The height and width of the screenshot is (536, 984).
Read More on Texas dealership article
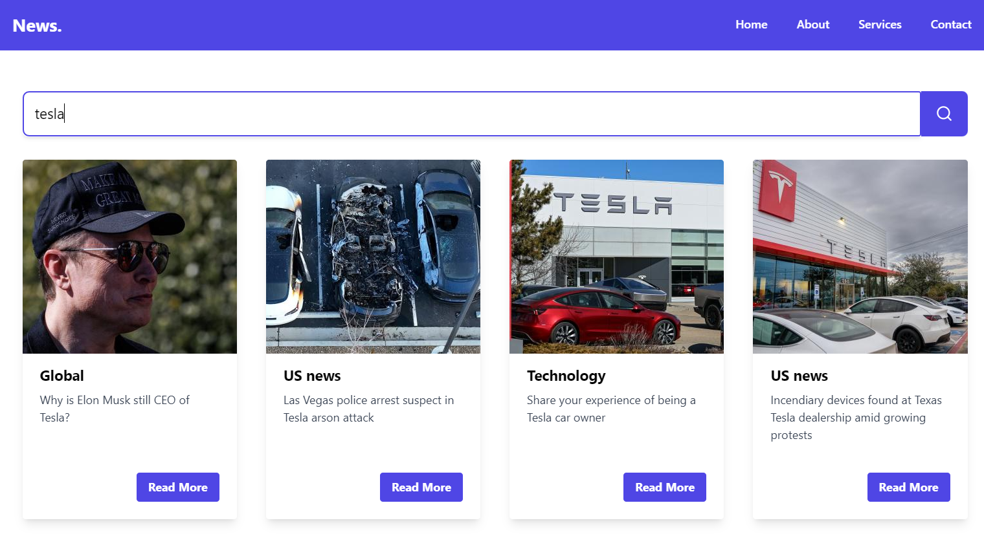pyautogui.click(x=908, y=487)
